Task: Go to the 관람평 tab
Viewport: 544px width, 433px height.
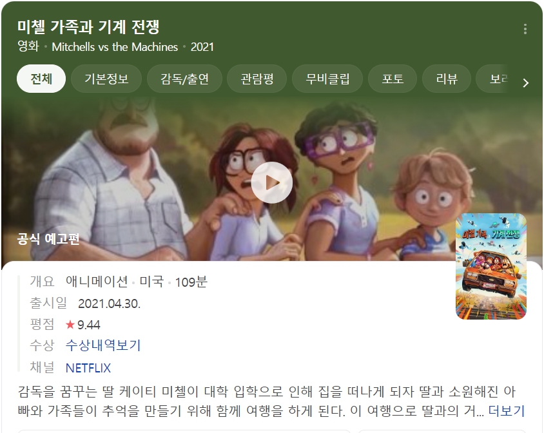Action: (x=257, y=79)
